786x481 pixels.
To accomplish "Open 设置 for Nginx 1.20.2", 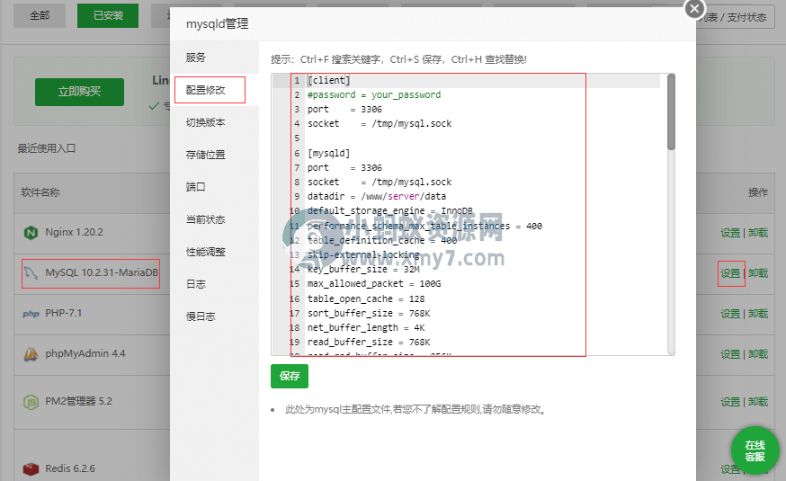I will [x=730, y=233].
